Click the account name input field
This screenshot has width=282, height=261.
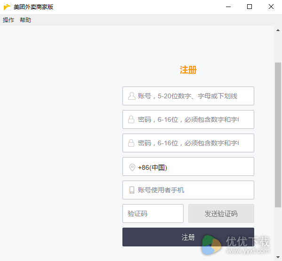[x=188, y=96]
